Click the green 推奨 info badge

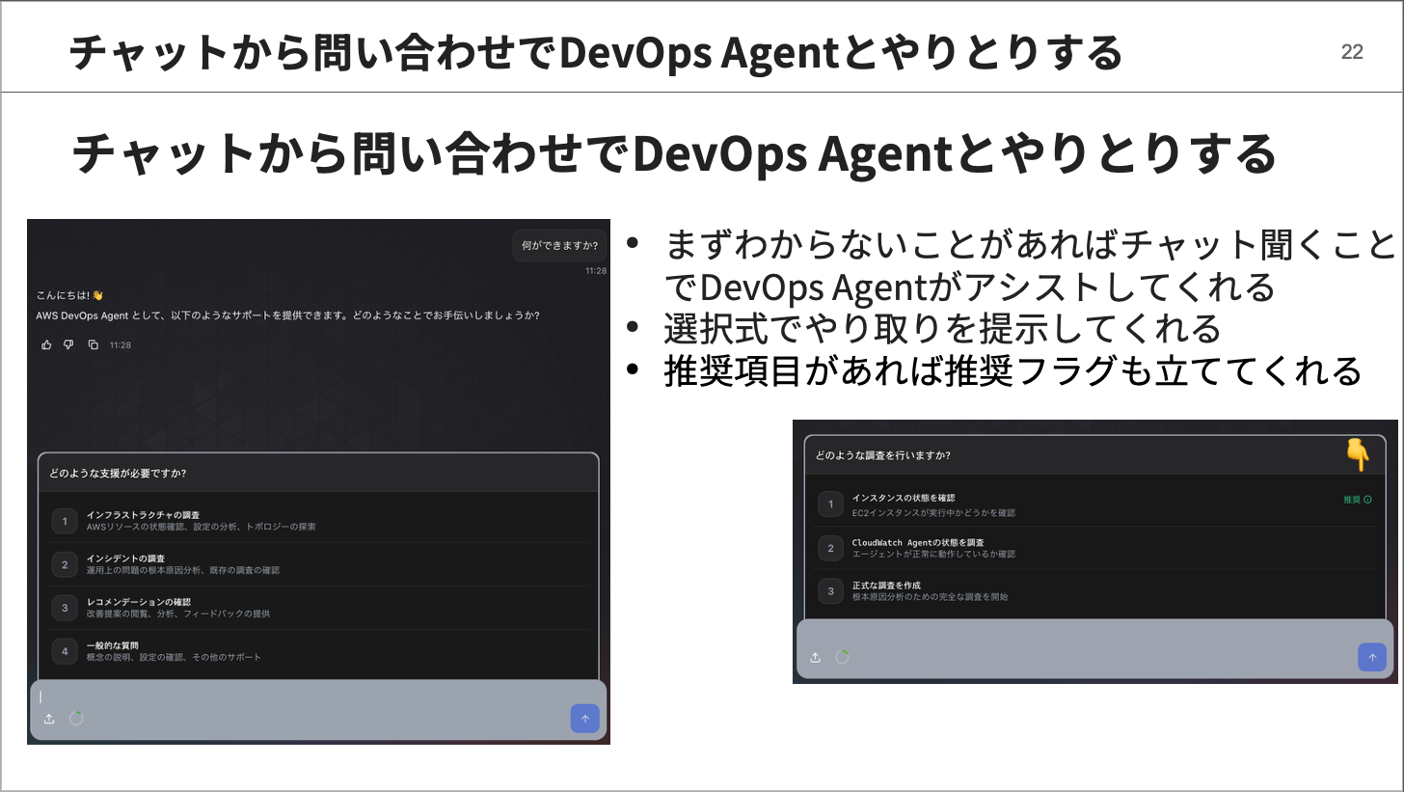point(1358,500)
